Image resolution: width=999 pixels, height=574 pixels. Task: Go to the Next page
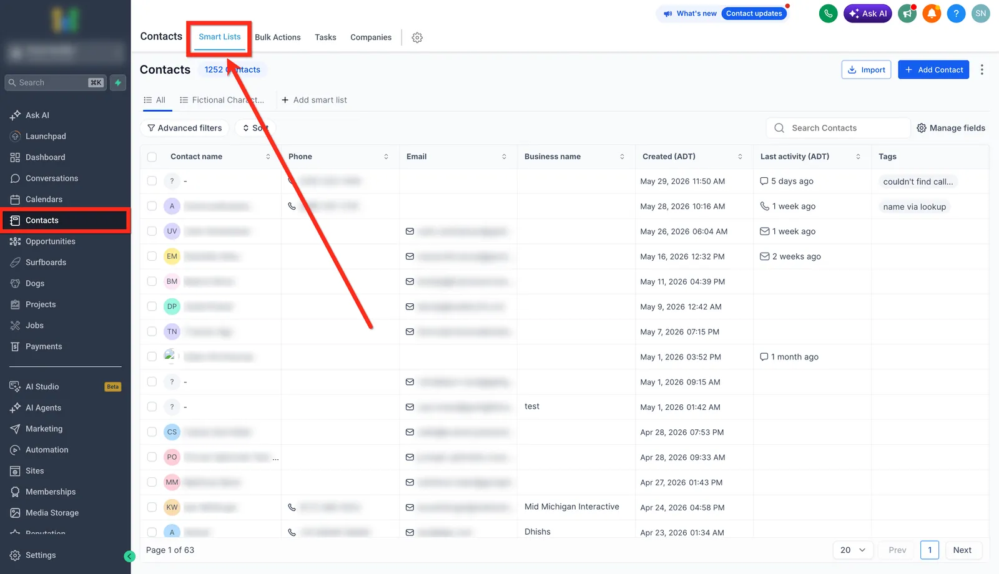tap(962, 550)
